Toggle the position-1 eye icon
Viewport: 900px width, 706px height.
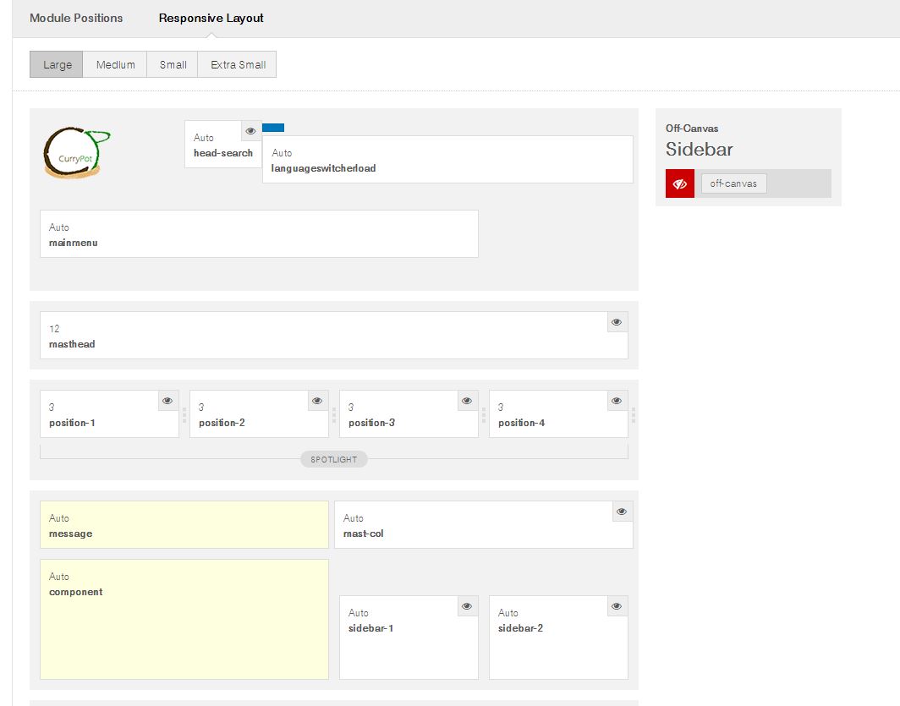(x=167, y=401)
